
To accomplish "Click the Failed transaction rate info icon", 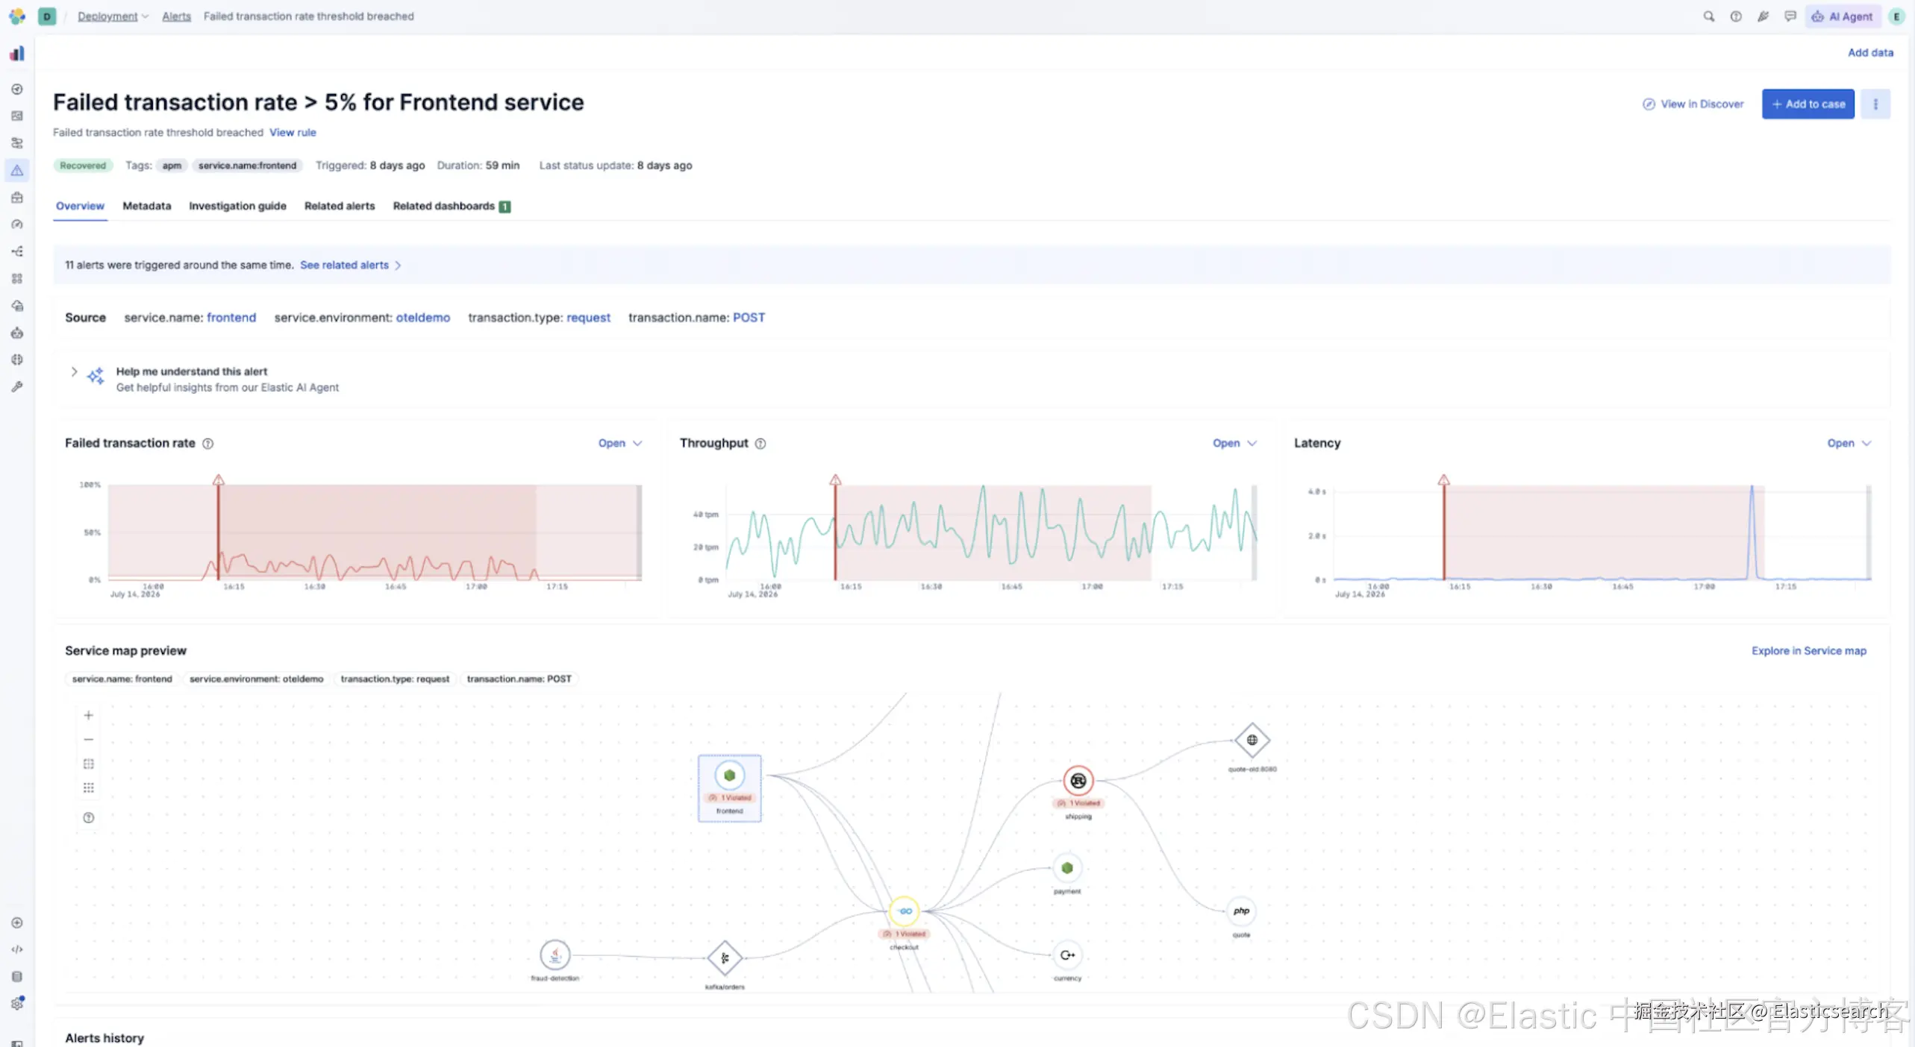I will [208, 443].
